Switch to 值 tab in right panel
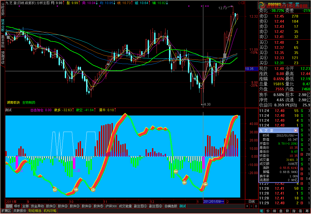The width and height of the screenshot is (311, 214). [x=300, y=211]
